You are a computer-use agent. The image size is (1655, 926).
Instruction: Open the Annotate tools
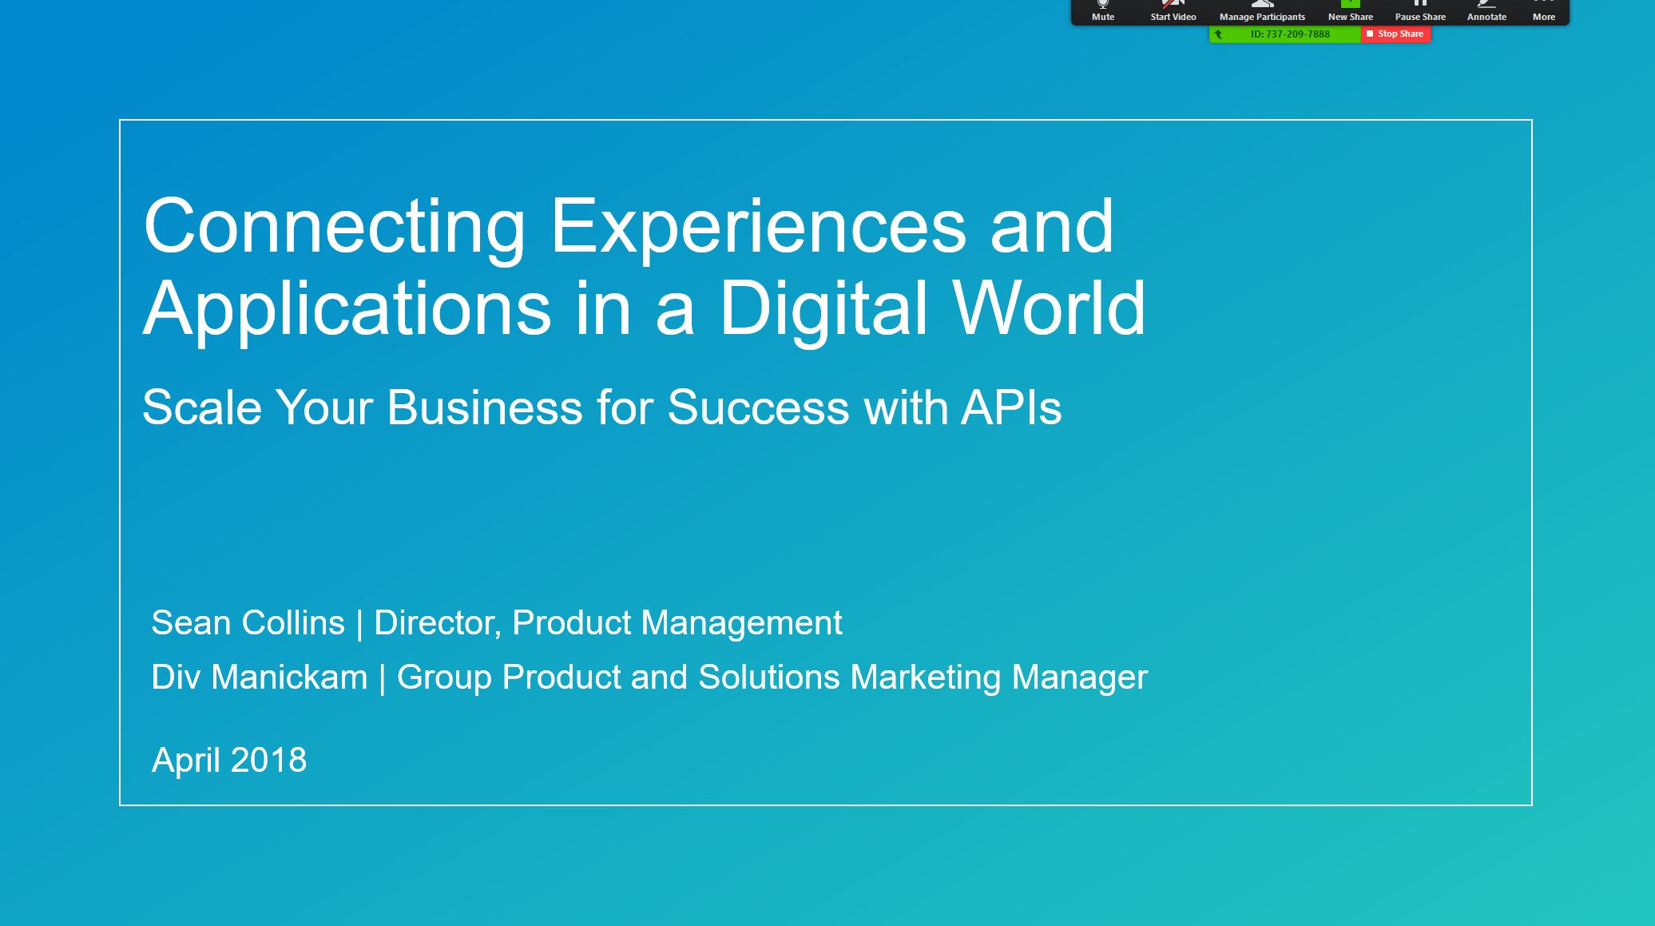click(1486, 11)
